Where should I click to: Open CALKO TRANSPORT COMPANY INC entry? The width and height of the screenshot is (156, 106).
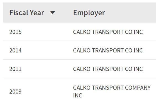tap(112, 92)
